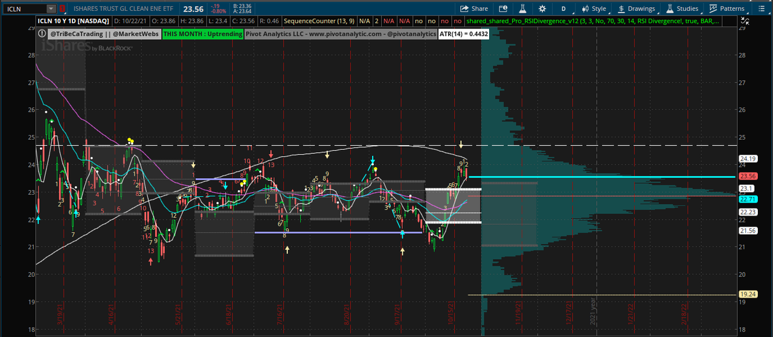773x337 pixels.
Task: Open the Studies menu
Action: (x=682, y=9)
